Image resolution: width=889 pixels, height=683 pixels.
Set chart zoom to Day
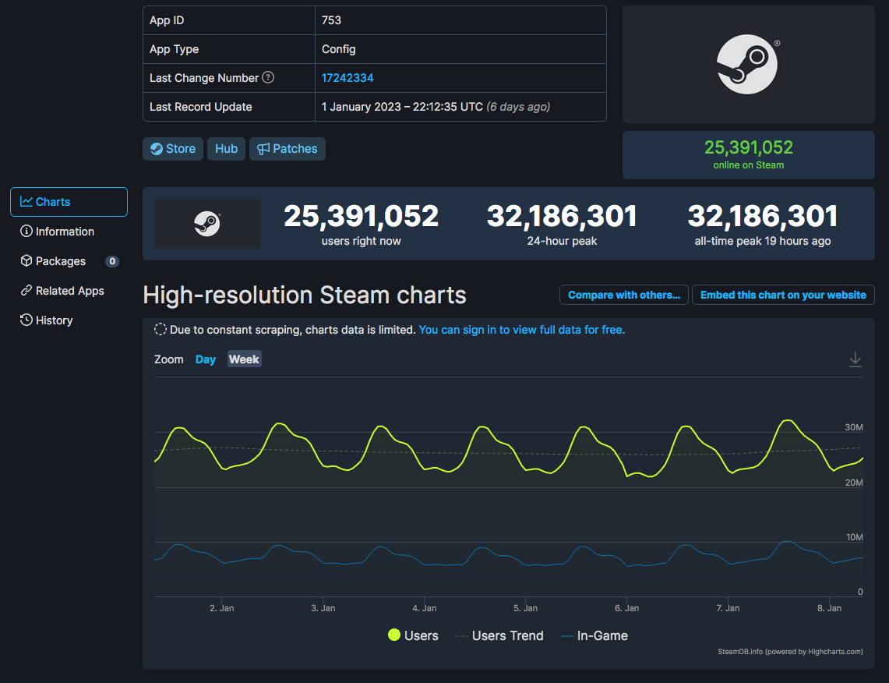pos(205,359)
